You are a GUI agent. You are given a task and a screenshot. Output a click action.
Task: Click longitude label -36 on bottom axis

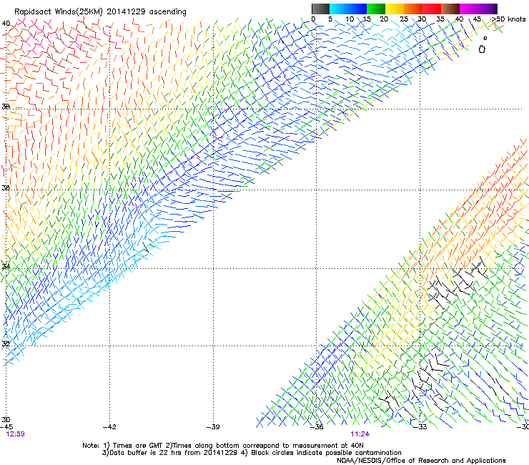pos(317,427)
